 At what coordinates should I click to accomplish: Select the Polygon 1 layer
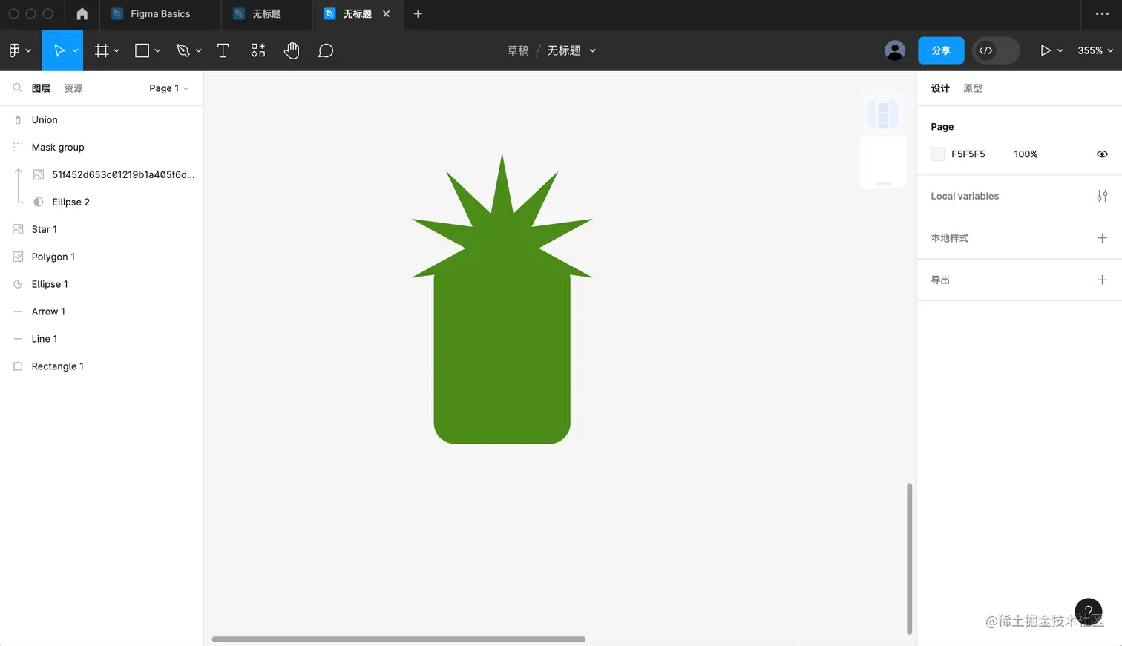pos(102,257)
